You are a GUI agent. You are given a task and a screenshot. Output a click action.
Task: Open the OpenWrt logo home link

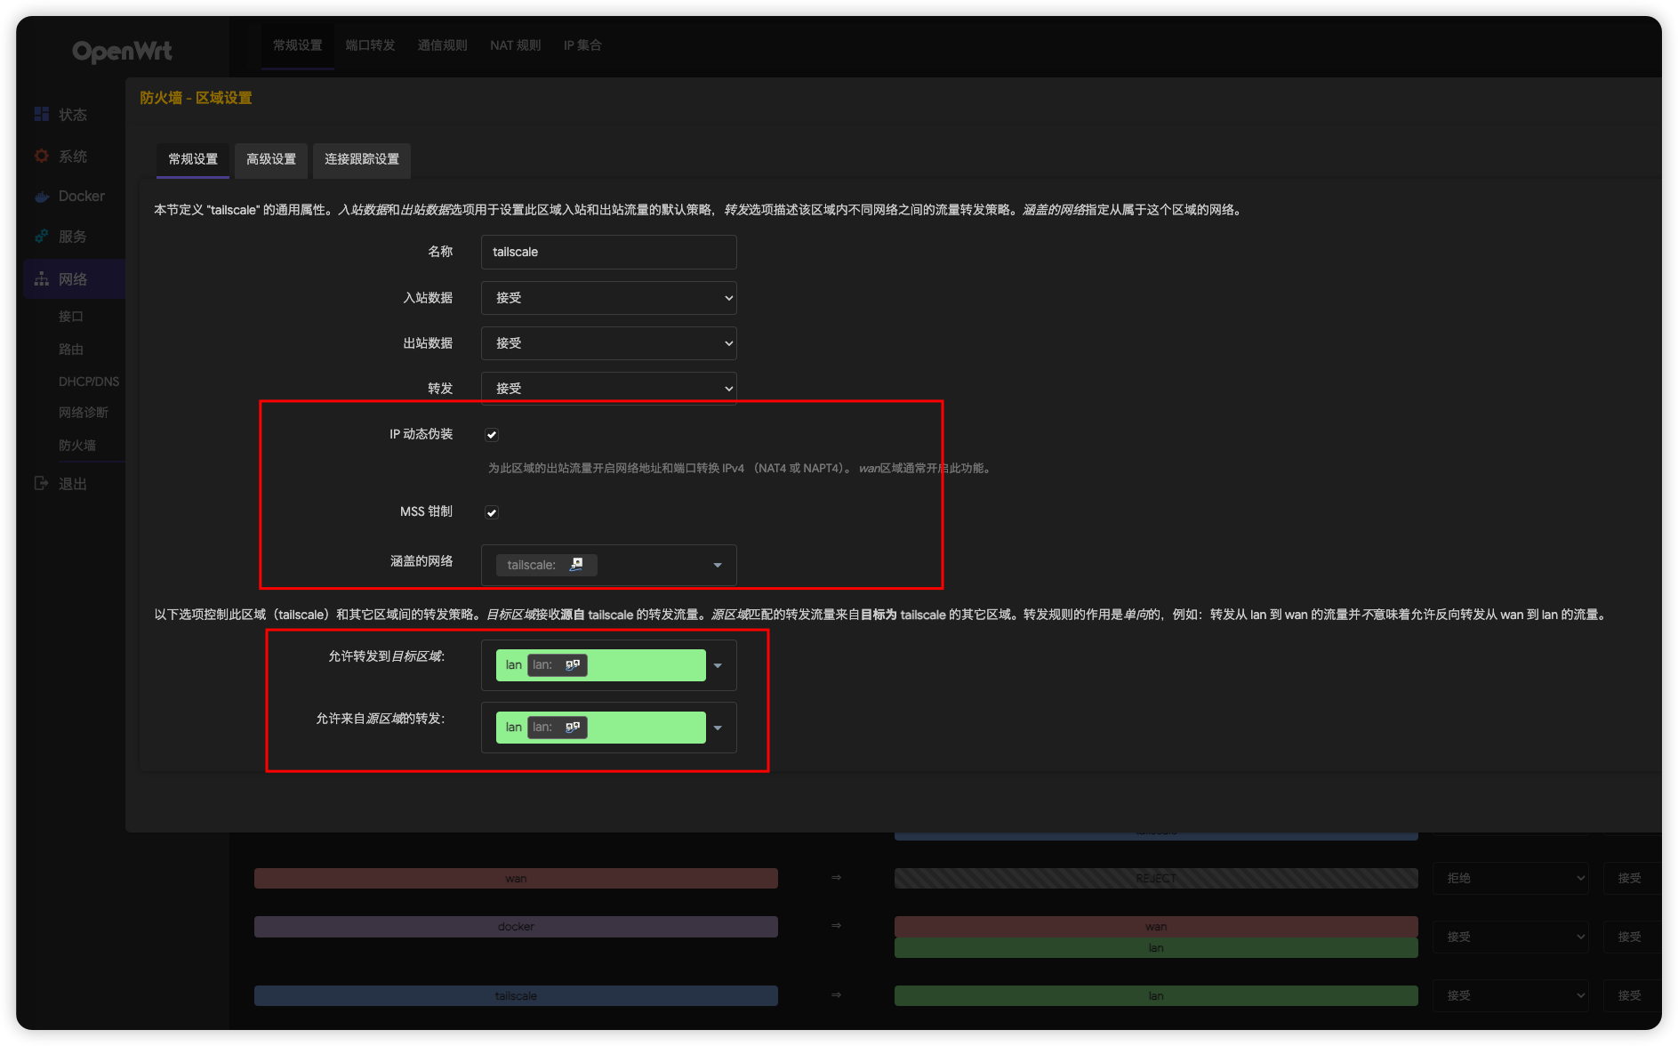pos(122,52)
